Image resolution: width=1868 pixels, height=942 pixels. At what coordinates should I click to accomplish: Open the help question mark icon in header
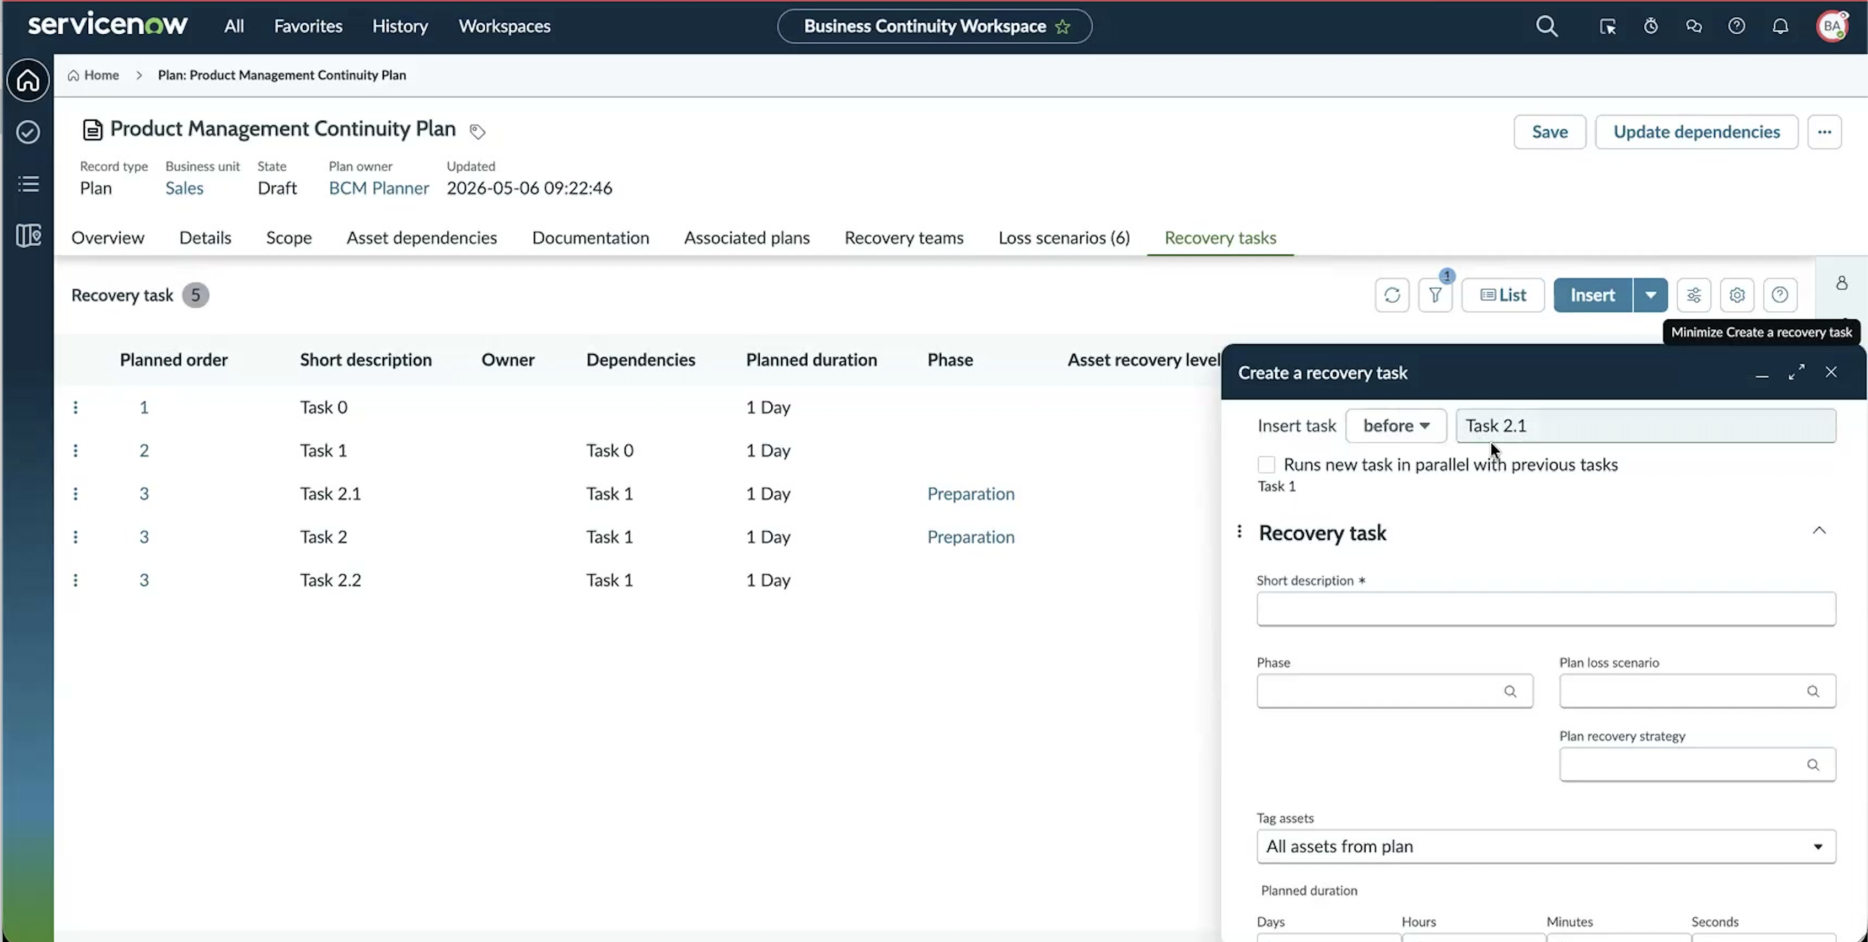1736,26
